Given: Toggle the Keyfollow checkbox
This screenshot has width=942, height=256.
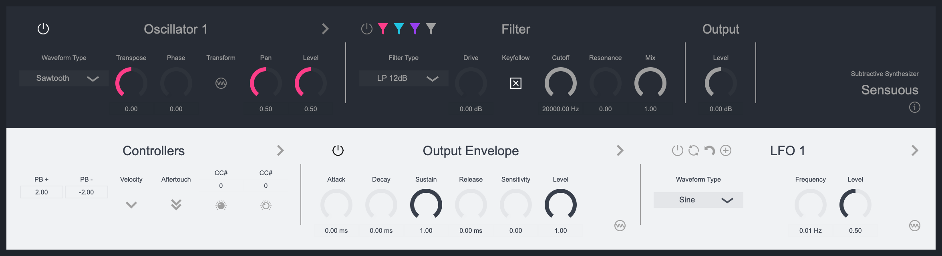Looking at the screenshot, I should (x=516, y=83).
